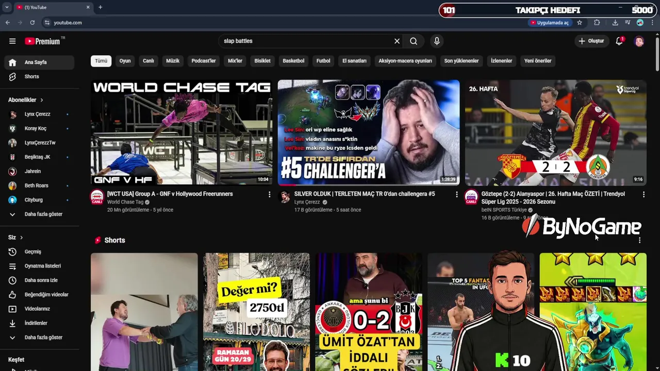The width and height of the screenshot is (660, 371).
Task: Open new browser tab
Action: pos(101,7)
